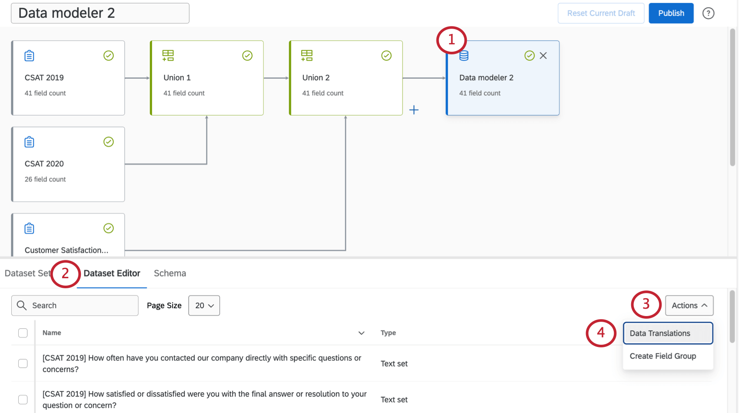Switch to the Schema tab
This screenshot has height=413, width=739.
(x=170, y=273)
